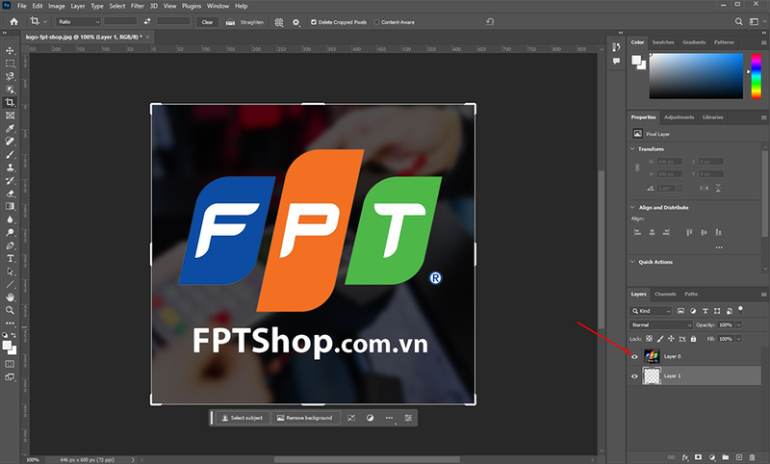Viewport: 770px width, 464px height.
Task: Delete layer with trash icon
Action: (752, 457)
